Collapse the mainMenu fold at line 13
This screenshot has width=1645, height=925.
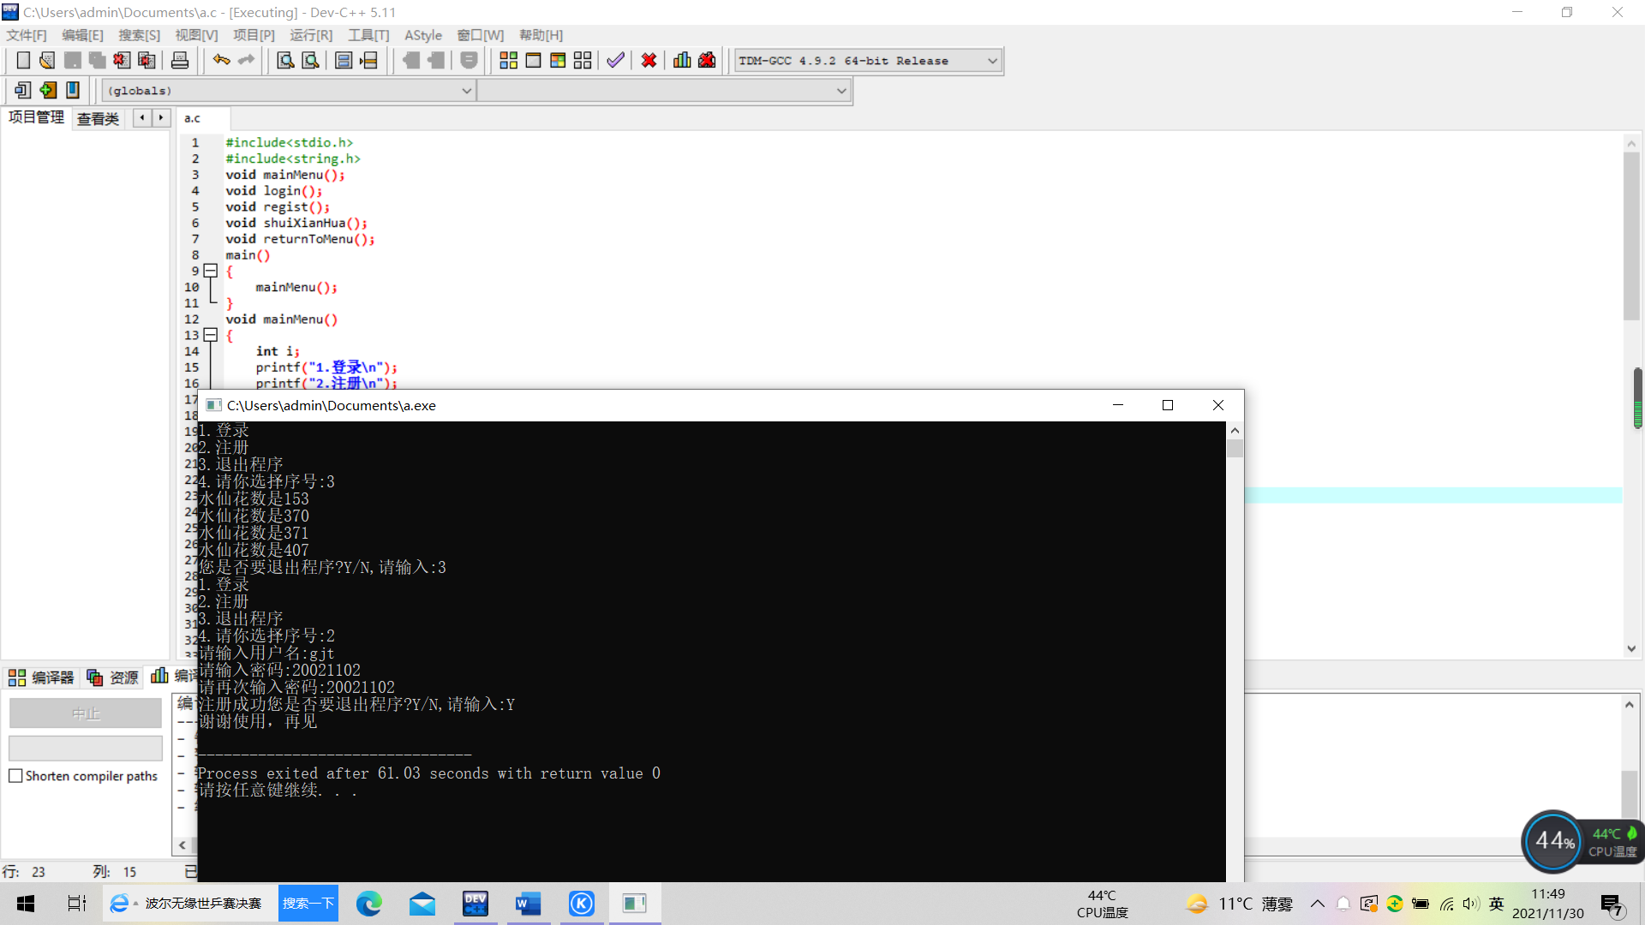(210, 335)
